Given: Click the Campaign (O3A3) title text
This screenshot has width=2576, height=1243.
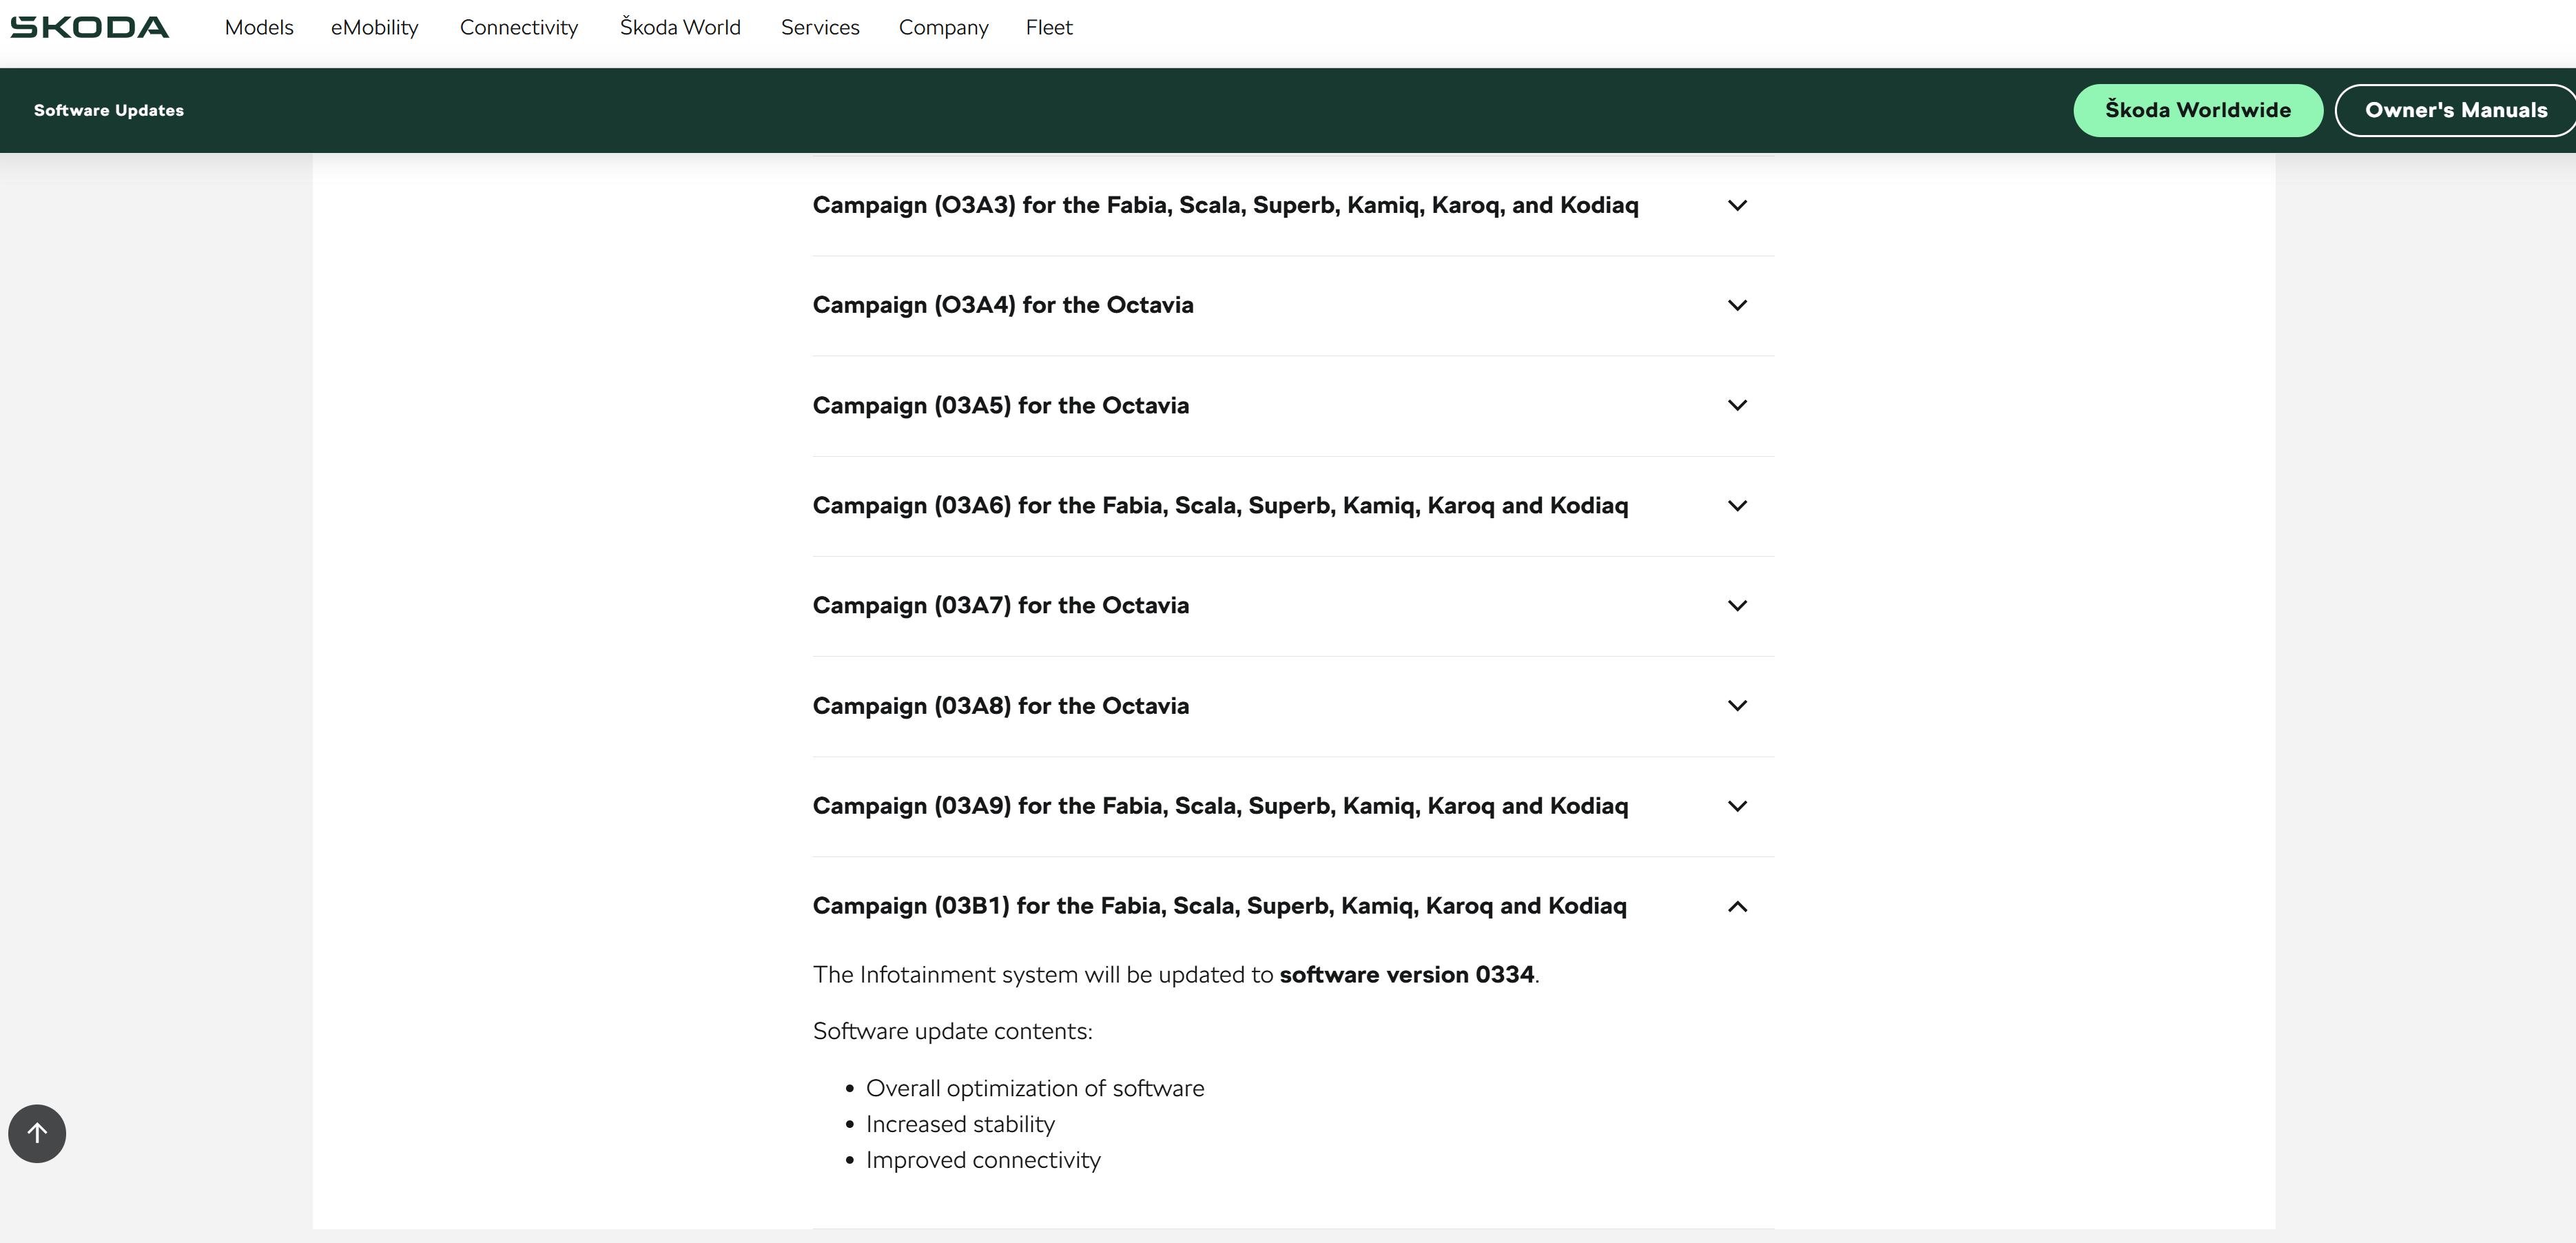Looking at the screenshot, I should [x=1225, y=205].
